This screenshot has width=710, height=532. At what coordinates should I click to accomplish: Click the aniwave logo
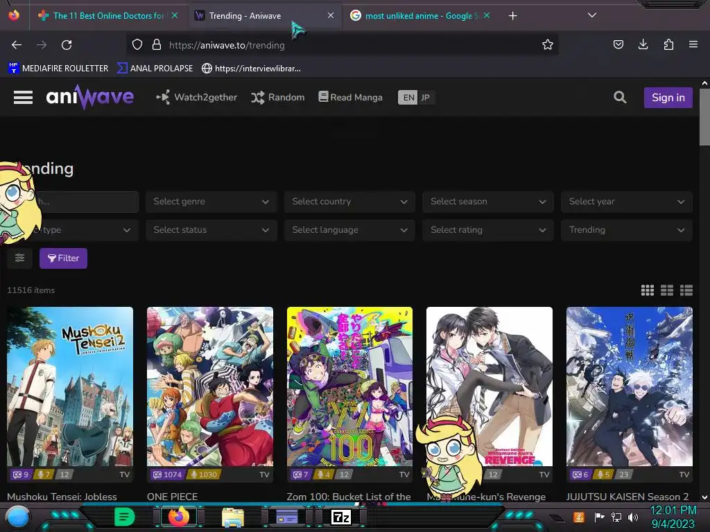(x=89, y=97)
